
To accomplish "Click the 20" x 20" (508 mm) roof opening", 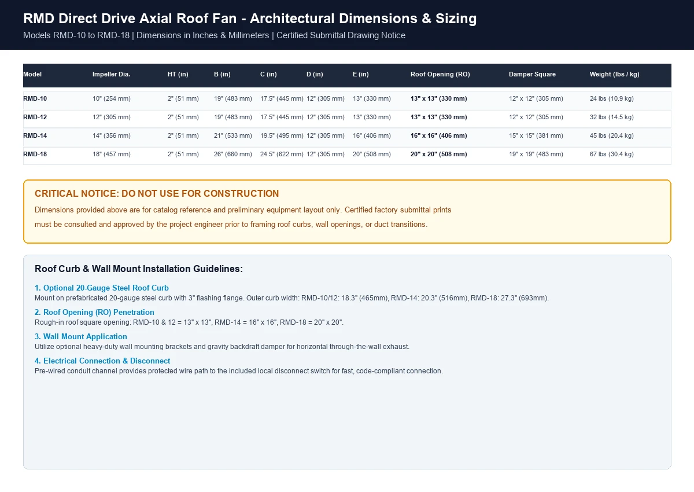I will [439, 155].
